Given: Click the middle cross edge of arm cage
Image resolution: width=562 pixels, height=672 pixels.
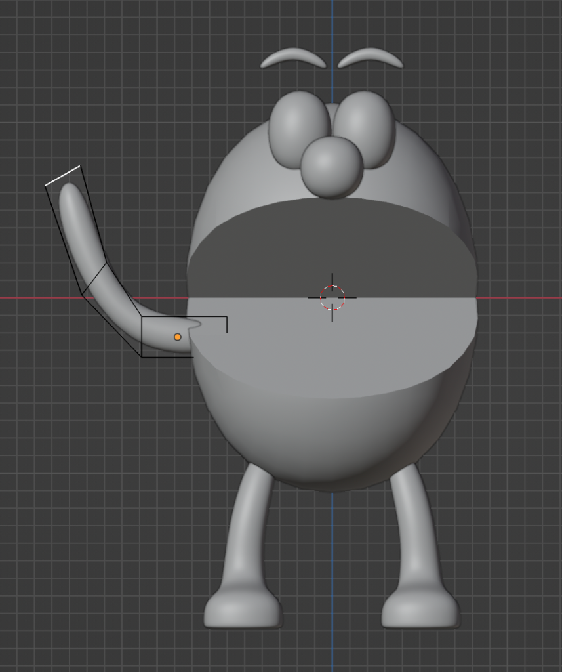Looking at the screenshot, I should pyautogui.click(x=94, y=280).
